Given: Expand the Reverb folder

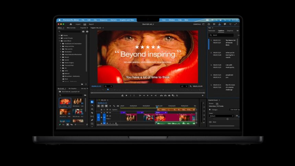Looking at the screenshot, I should [x=61, y=57].
